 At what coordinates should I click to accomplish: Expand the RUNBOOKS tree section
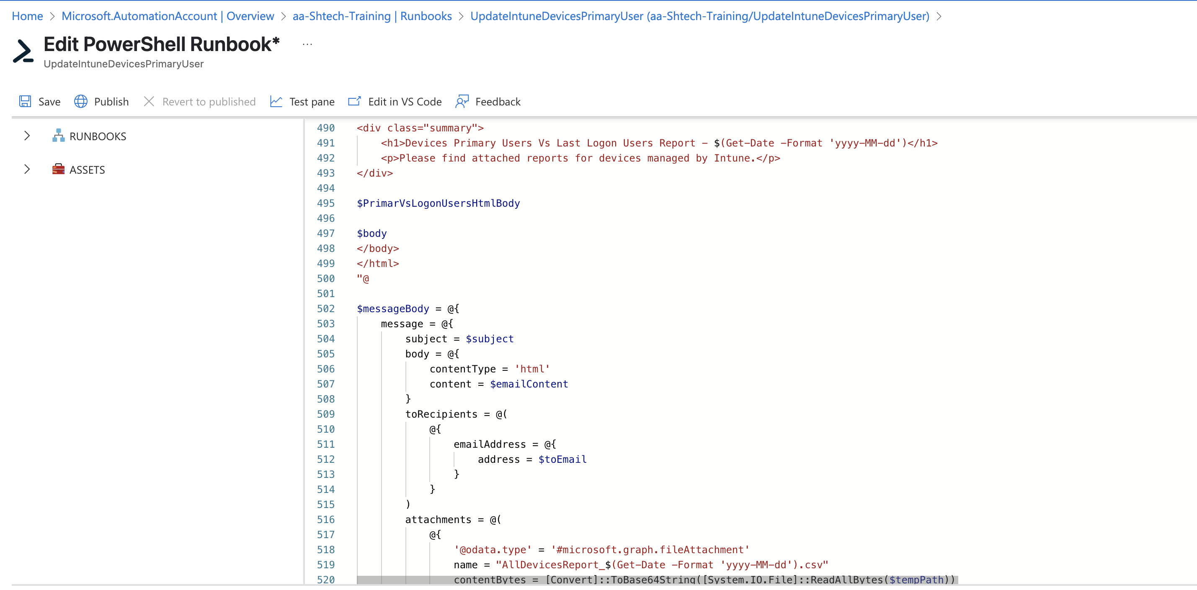(x=26, y=136)
